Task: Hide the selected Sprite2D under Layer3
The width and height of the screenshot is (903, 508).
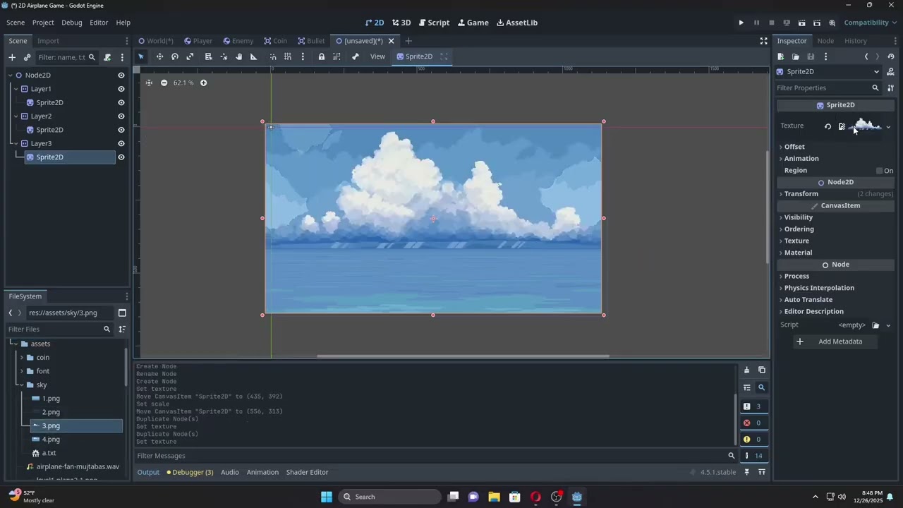Action: pyautogui.click(x=121, y=157)
